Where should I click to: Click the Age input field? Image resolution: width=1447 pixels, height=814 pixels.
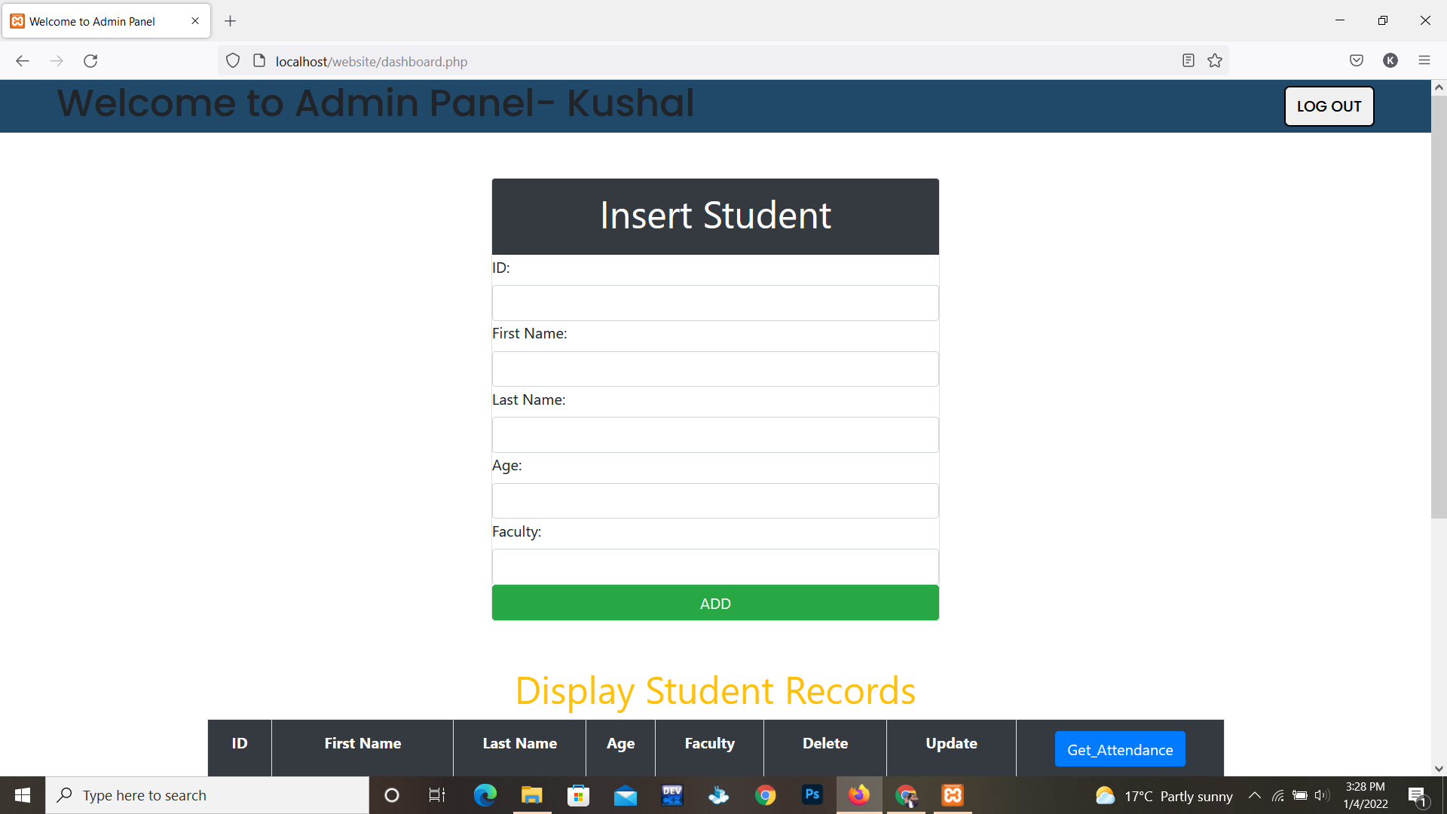[714, 500]
